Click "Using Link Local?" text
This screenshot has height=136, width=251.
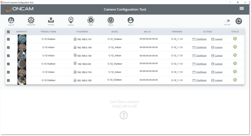(x=124, y=106)
